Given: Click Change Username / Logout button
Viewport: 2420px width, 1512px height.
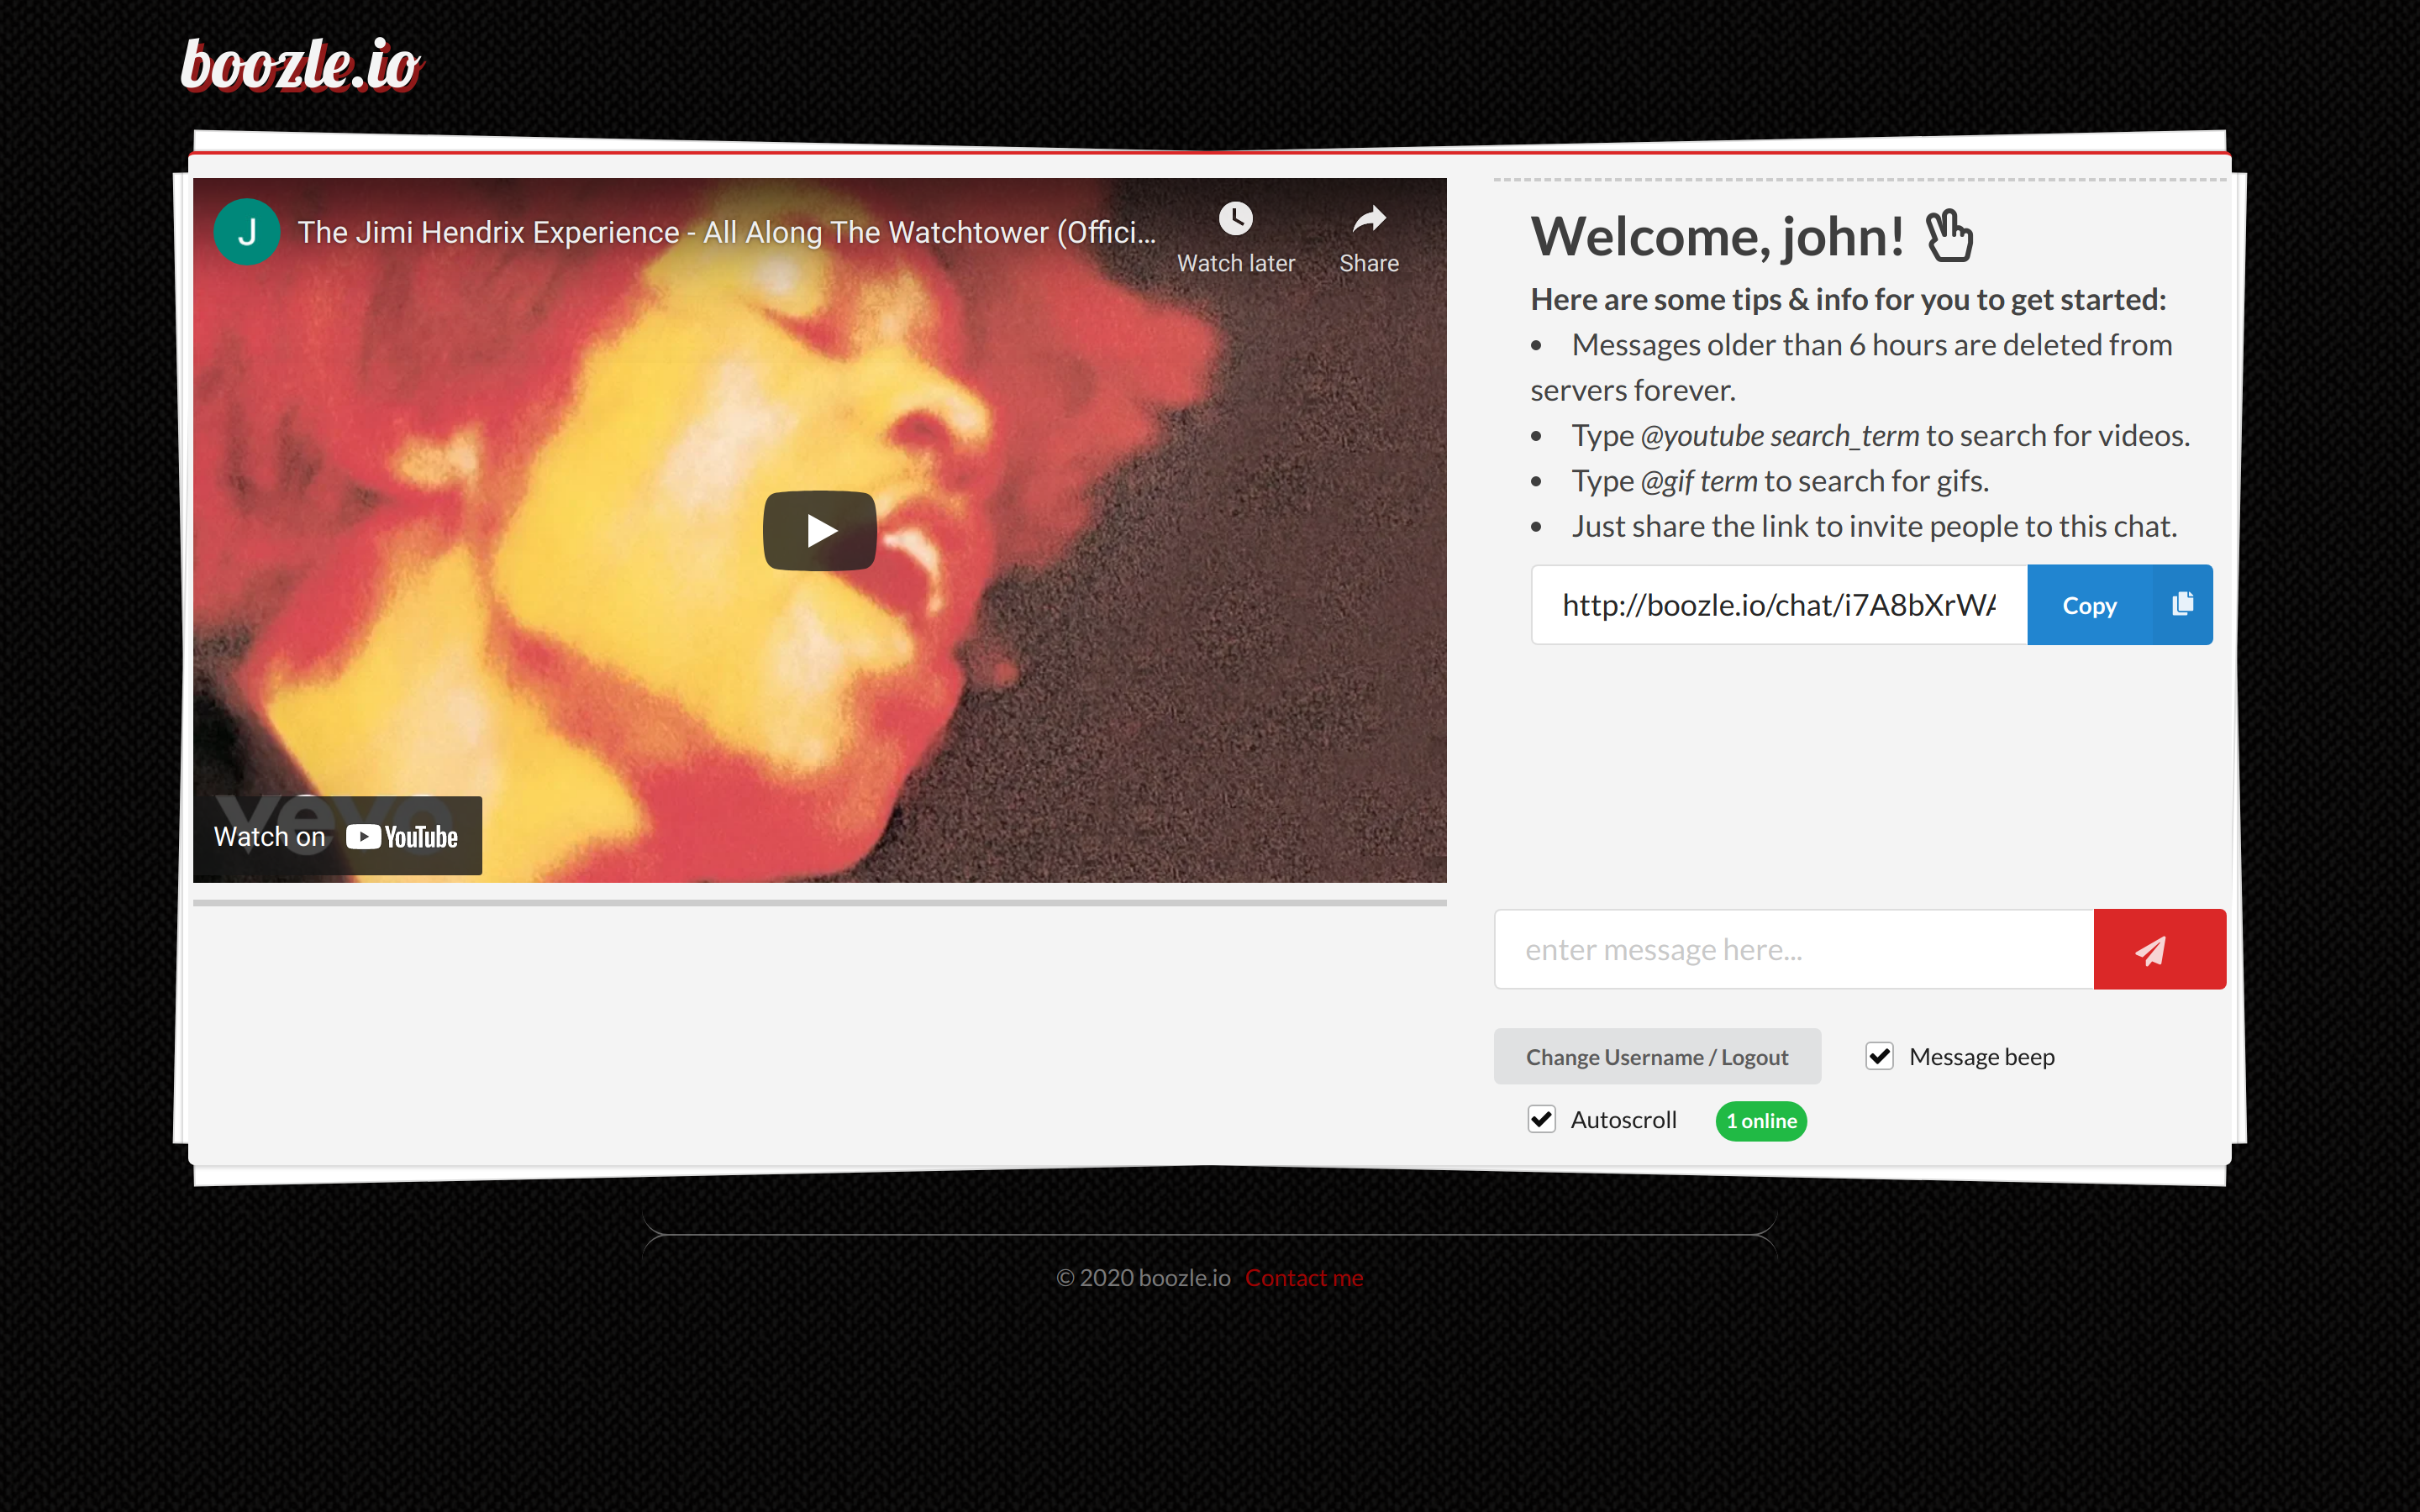Looking at the screenshot, I should [1656, 1056].
